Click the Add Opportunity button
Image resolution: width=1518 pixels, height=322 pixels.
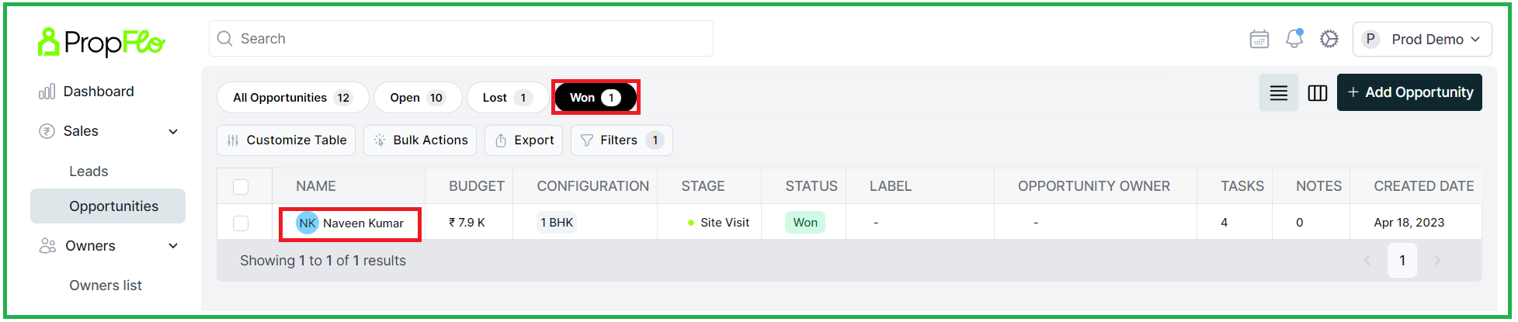pos(1409,92)
